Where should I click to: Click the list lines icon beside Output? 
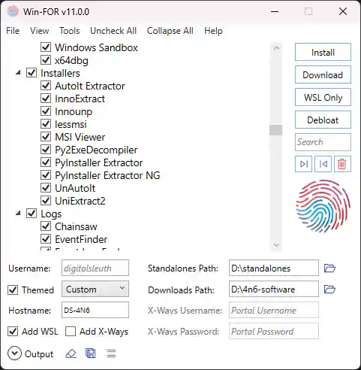click(110, 353)
